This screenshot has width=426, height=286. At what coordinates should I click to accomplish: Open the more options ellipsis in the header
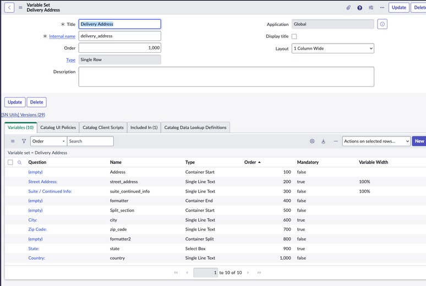tap(382, 8)
